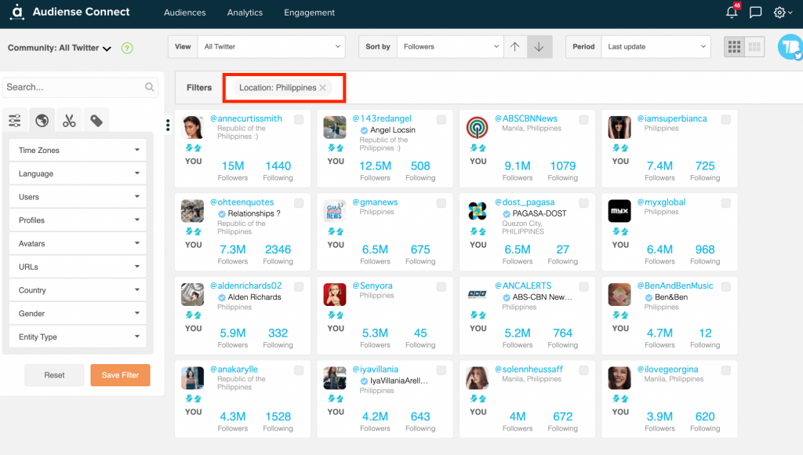803x455 pixels.
Task: Open the filter sliders panel icon
Action: pyautogui.click(x=14, y=120)
